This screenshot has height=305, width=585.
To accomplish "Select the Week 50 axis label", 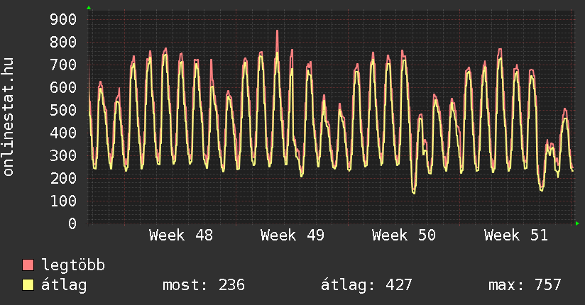I will (x=403, y=235).
